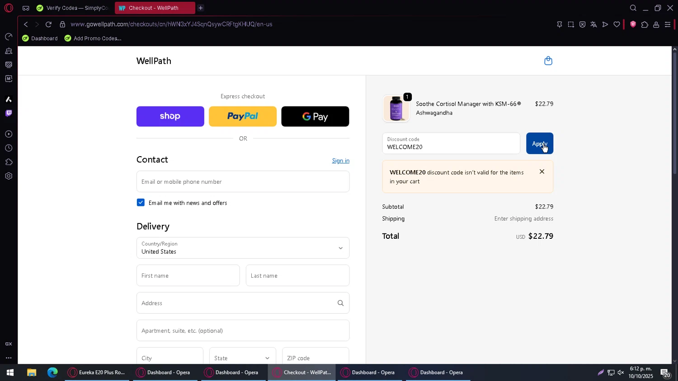Switch to Eureka E20 Plus taskbar window

click(97, 373)
